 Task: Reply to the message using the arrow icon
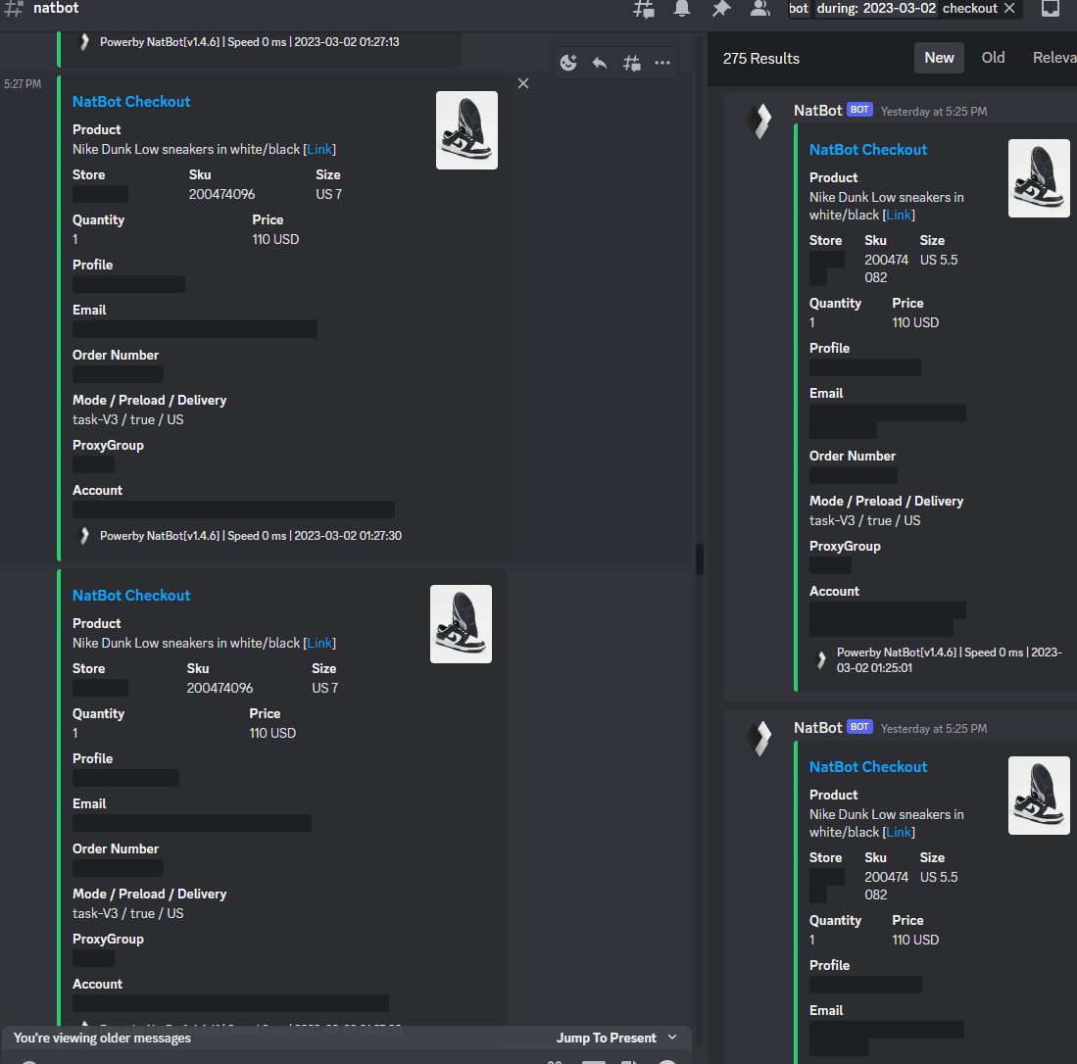tap(600, 64)
